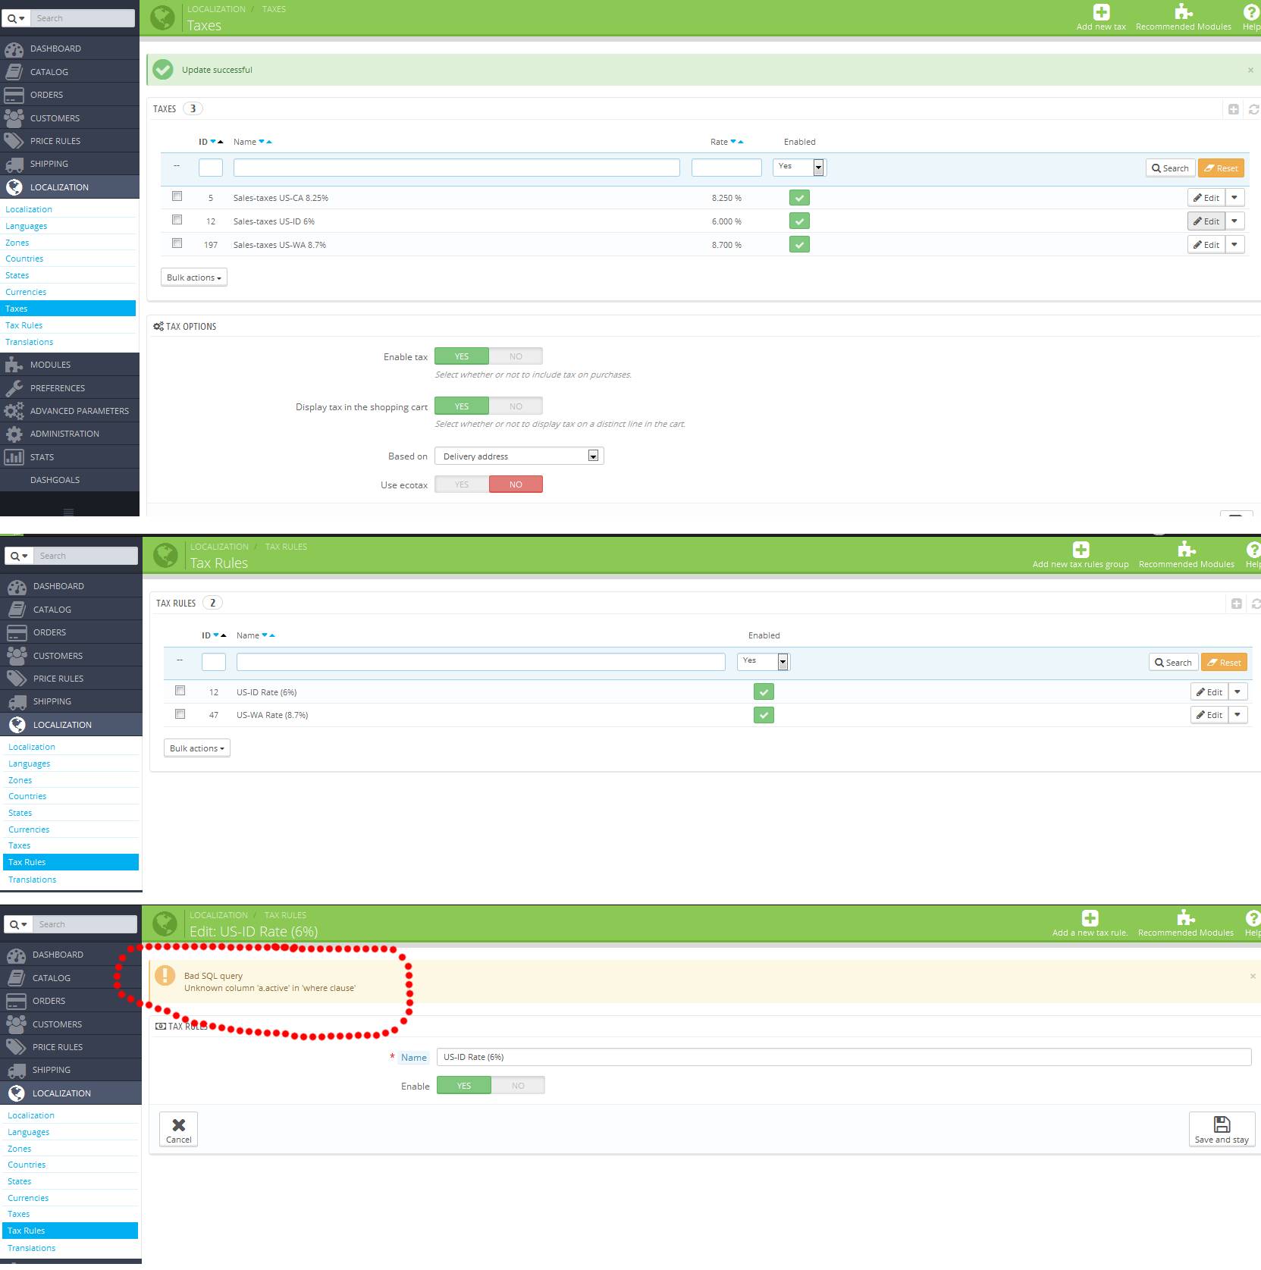Focus the Rate filter field in Taxes table
Viewport: 1261px width, 1270px height.
tap(726, 168)
